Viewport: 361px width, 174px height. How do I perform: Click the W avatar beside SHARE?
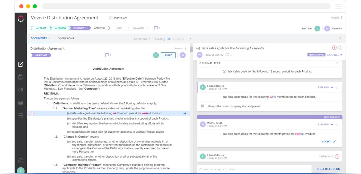[183, 55]
